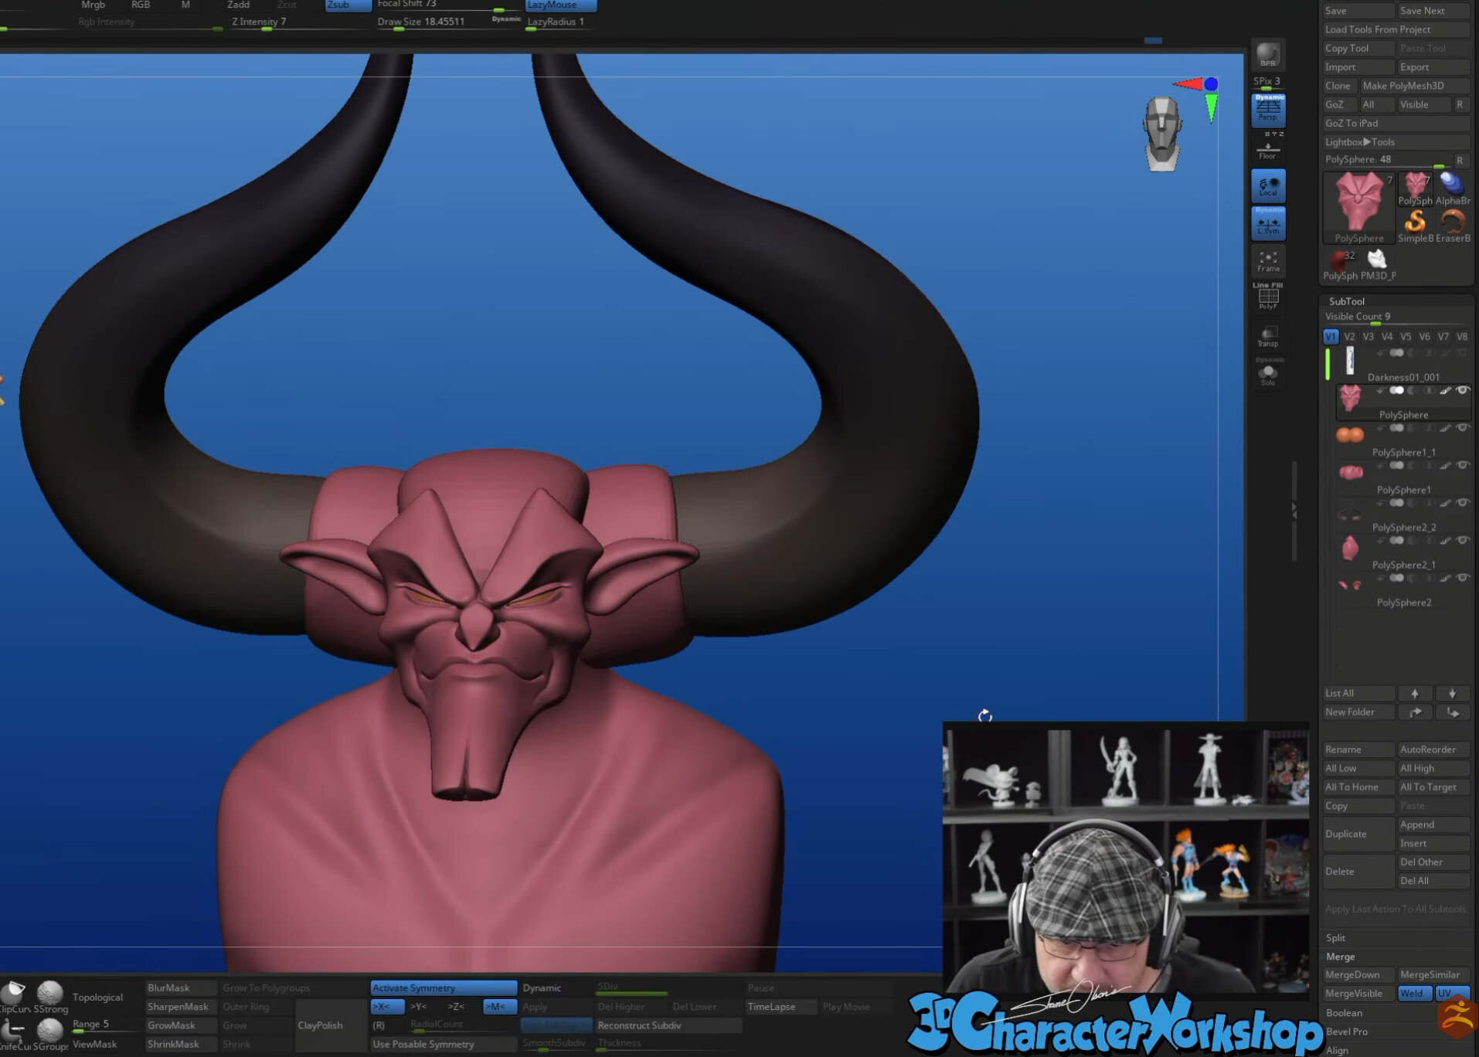Hide the PolySphere1_1 subtool eye icon
1479x1057 pixels.
pos(1463,428)
